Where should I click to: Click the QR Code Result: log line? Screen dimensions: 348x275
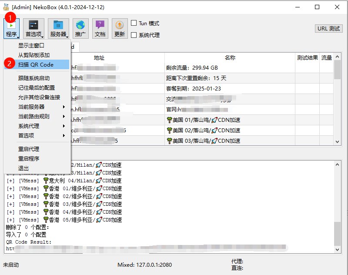[x=29, y=241]
